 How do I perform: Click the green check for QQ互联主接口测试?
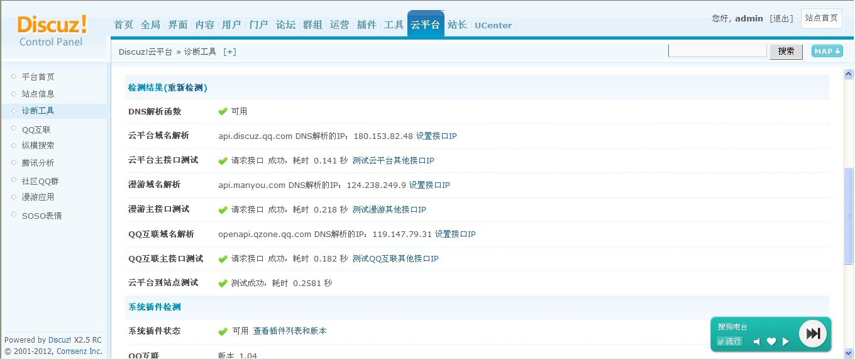click(x=223, y=258)
